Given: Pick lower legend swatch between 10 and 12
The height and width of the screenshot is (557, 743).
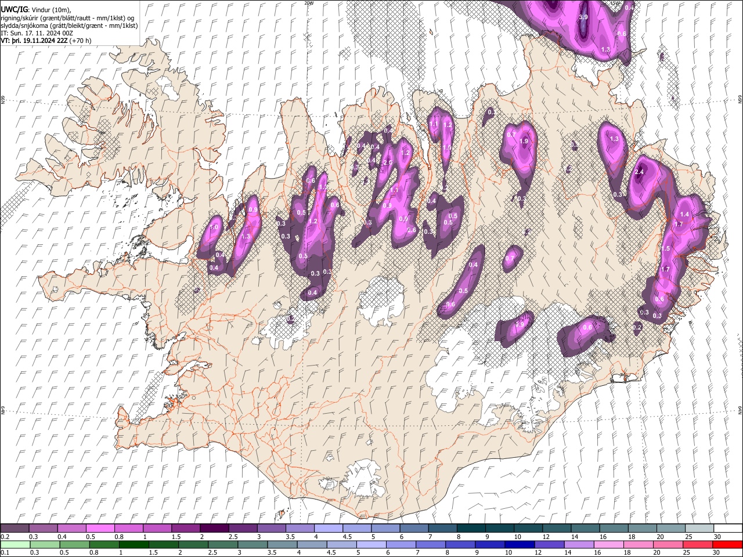Looking at the screenshot, I should coord(519,544).
